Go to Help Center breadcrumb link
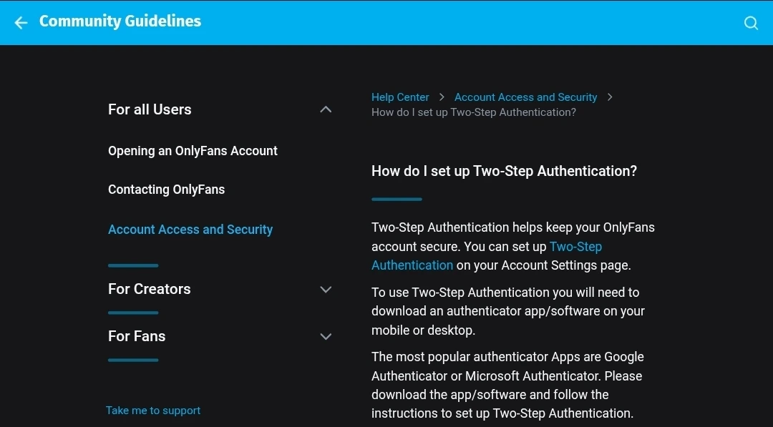Screen dimensions: 773x427 click(x=400, y=97)
